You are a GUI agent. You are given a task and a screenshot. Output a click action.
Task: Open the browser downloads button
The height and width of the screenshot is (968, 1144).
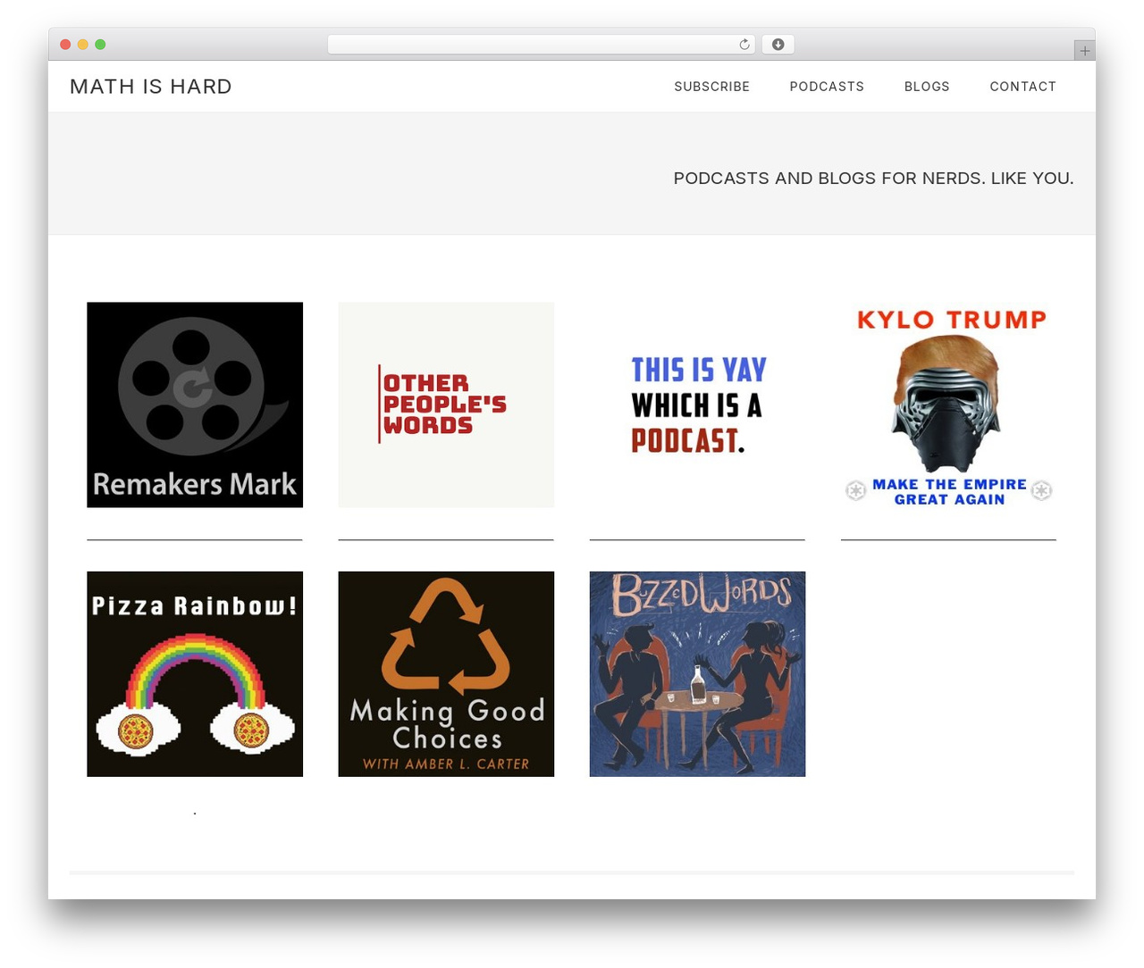point(778,45)
